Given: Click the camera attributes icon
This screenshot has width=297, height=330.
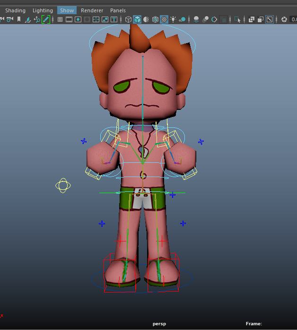Looking at the screenshot, I should click(x=9, y=19).
